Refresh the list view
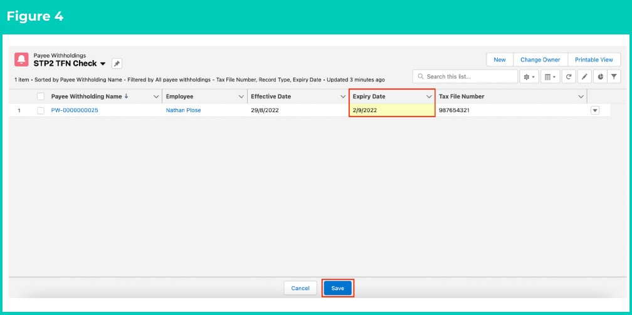 coord(568,76)
